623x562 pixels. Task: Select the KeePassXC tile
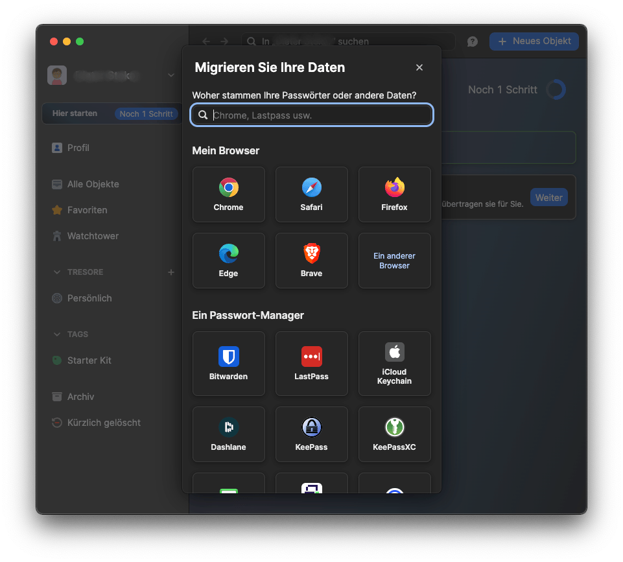pyautogui.click(x=395, y=434)
